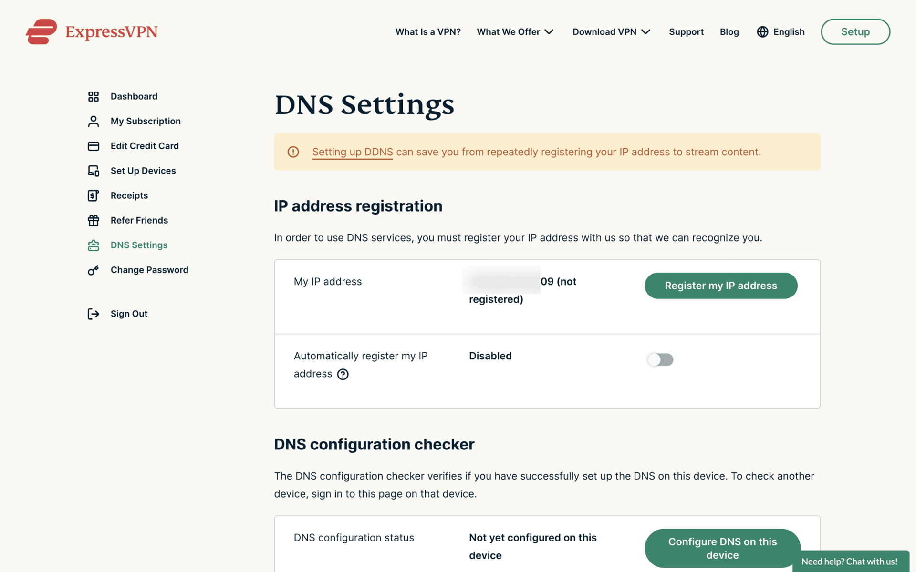Open the Need help? Chat widget
916x572 pixels.
[851, 562]
